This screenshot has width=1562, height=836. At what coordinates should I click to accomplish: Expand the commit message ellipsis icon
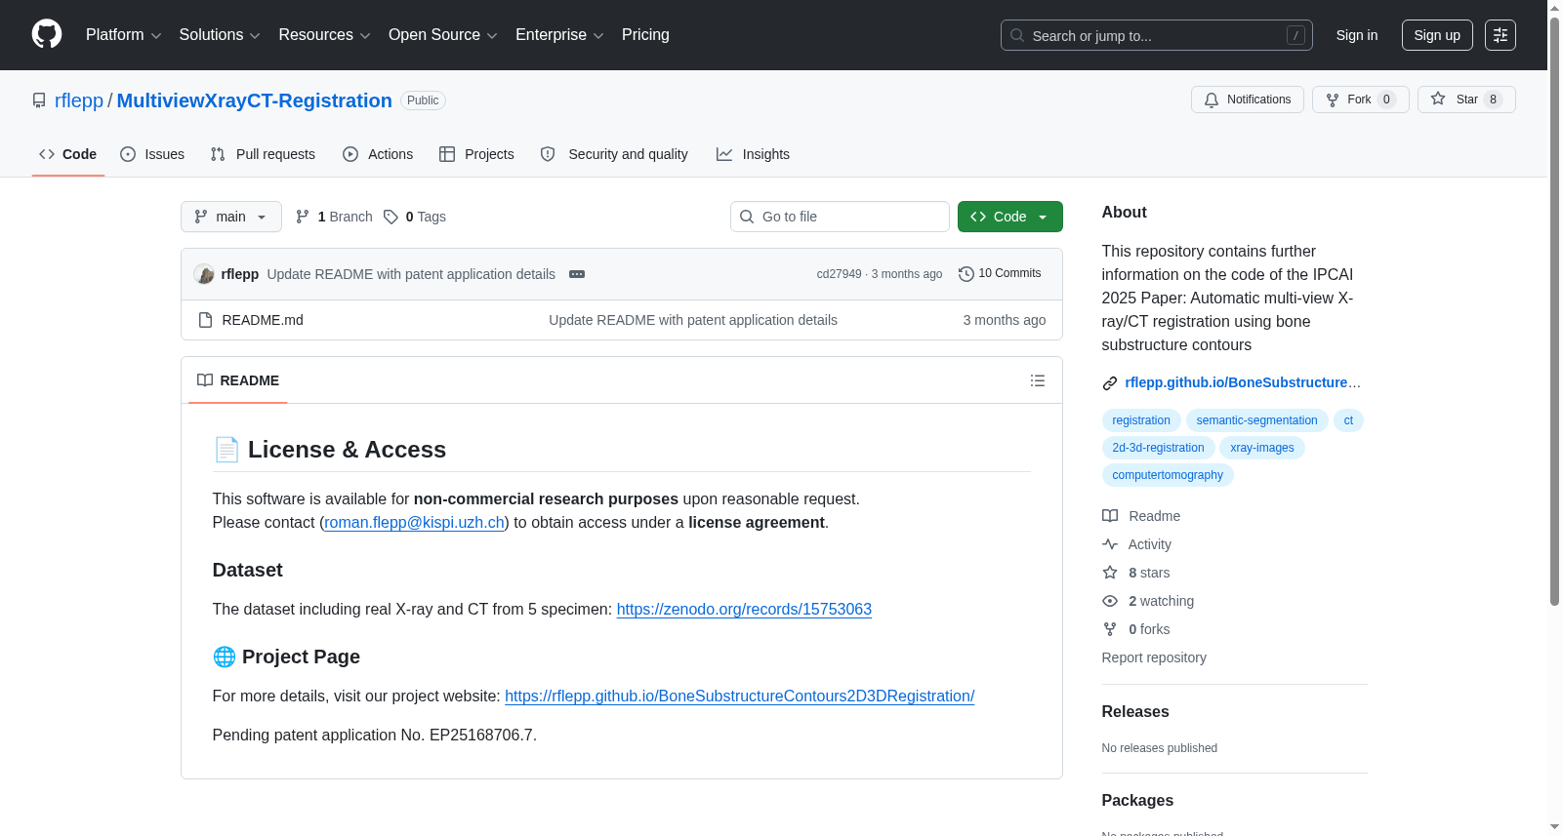[x=577, y=274]
